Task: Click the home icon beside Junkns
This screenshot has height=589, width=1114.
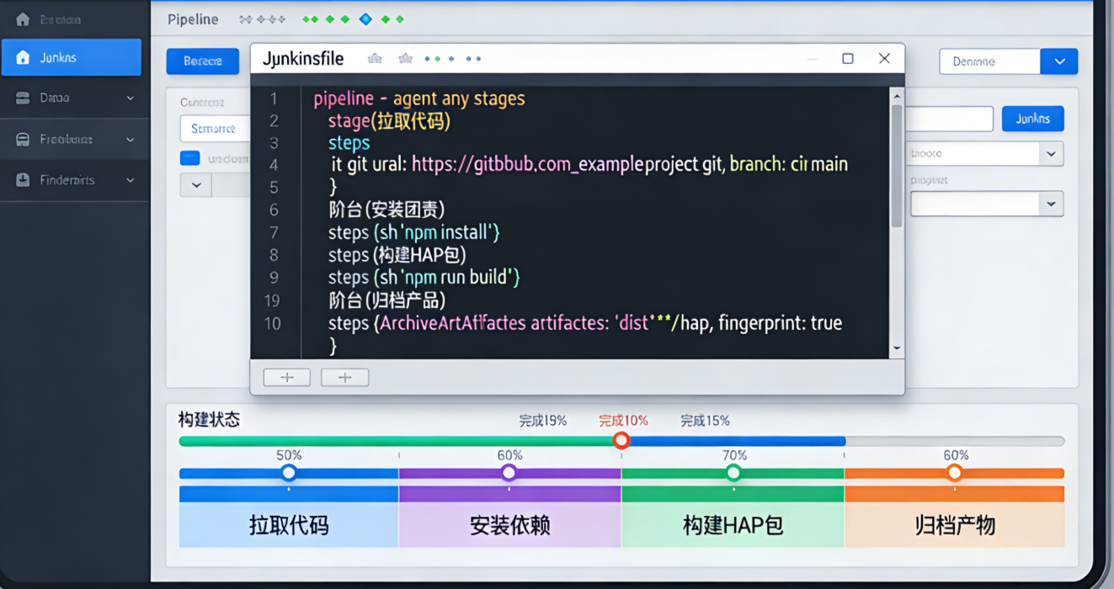Action: 23,57
